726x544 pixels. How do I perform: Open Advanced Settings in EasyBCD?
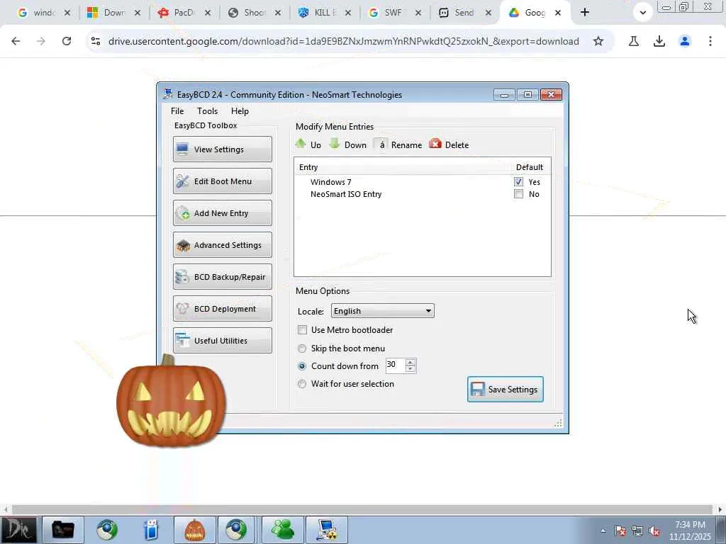222,244
